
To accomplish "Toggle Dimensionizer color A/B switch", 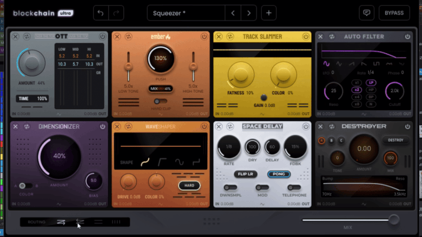I will point(25,186).
